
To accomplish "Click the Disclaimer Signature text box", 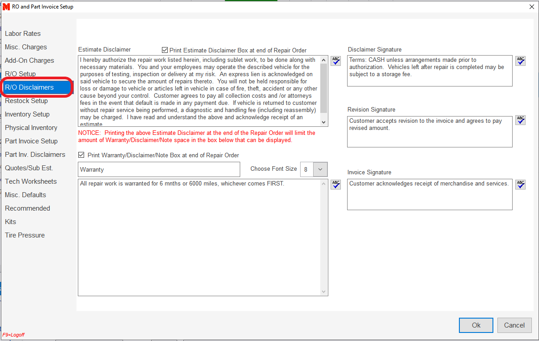I will coord(429,71).
